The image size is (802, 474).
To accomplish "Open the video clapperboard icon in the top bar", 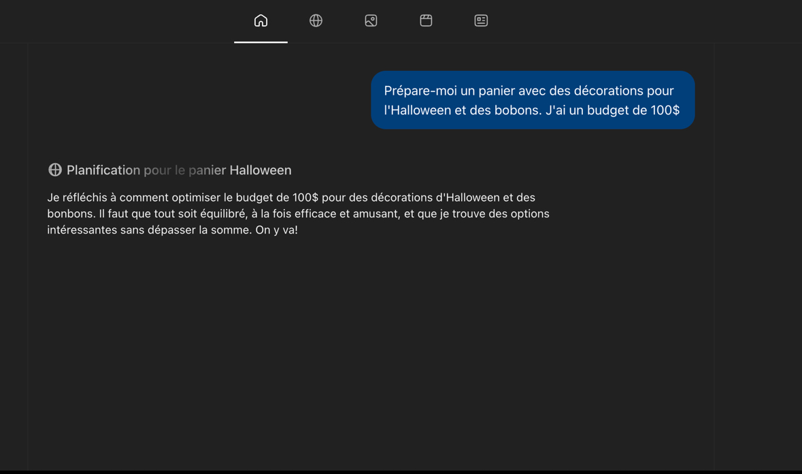I will click(426, 20).
